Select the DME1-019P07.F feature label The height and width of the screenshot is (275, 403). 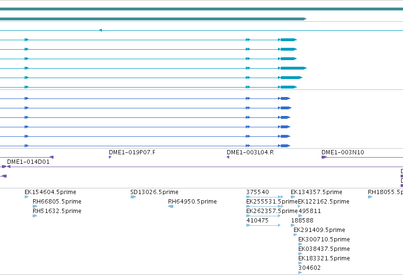pyautogui.click(x=132, y=152)
